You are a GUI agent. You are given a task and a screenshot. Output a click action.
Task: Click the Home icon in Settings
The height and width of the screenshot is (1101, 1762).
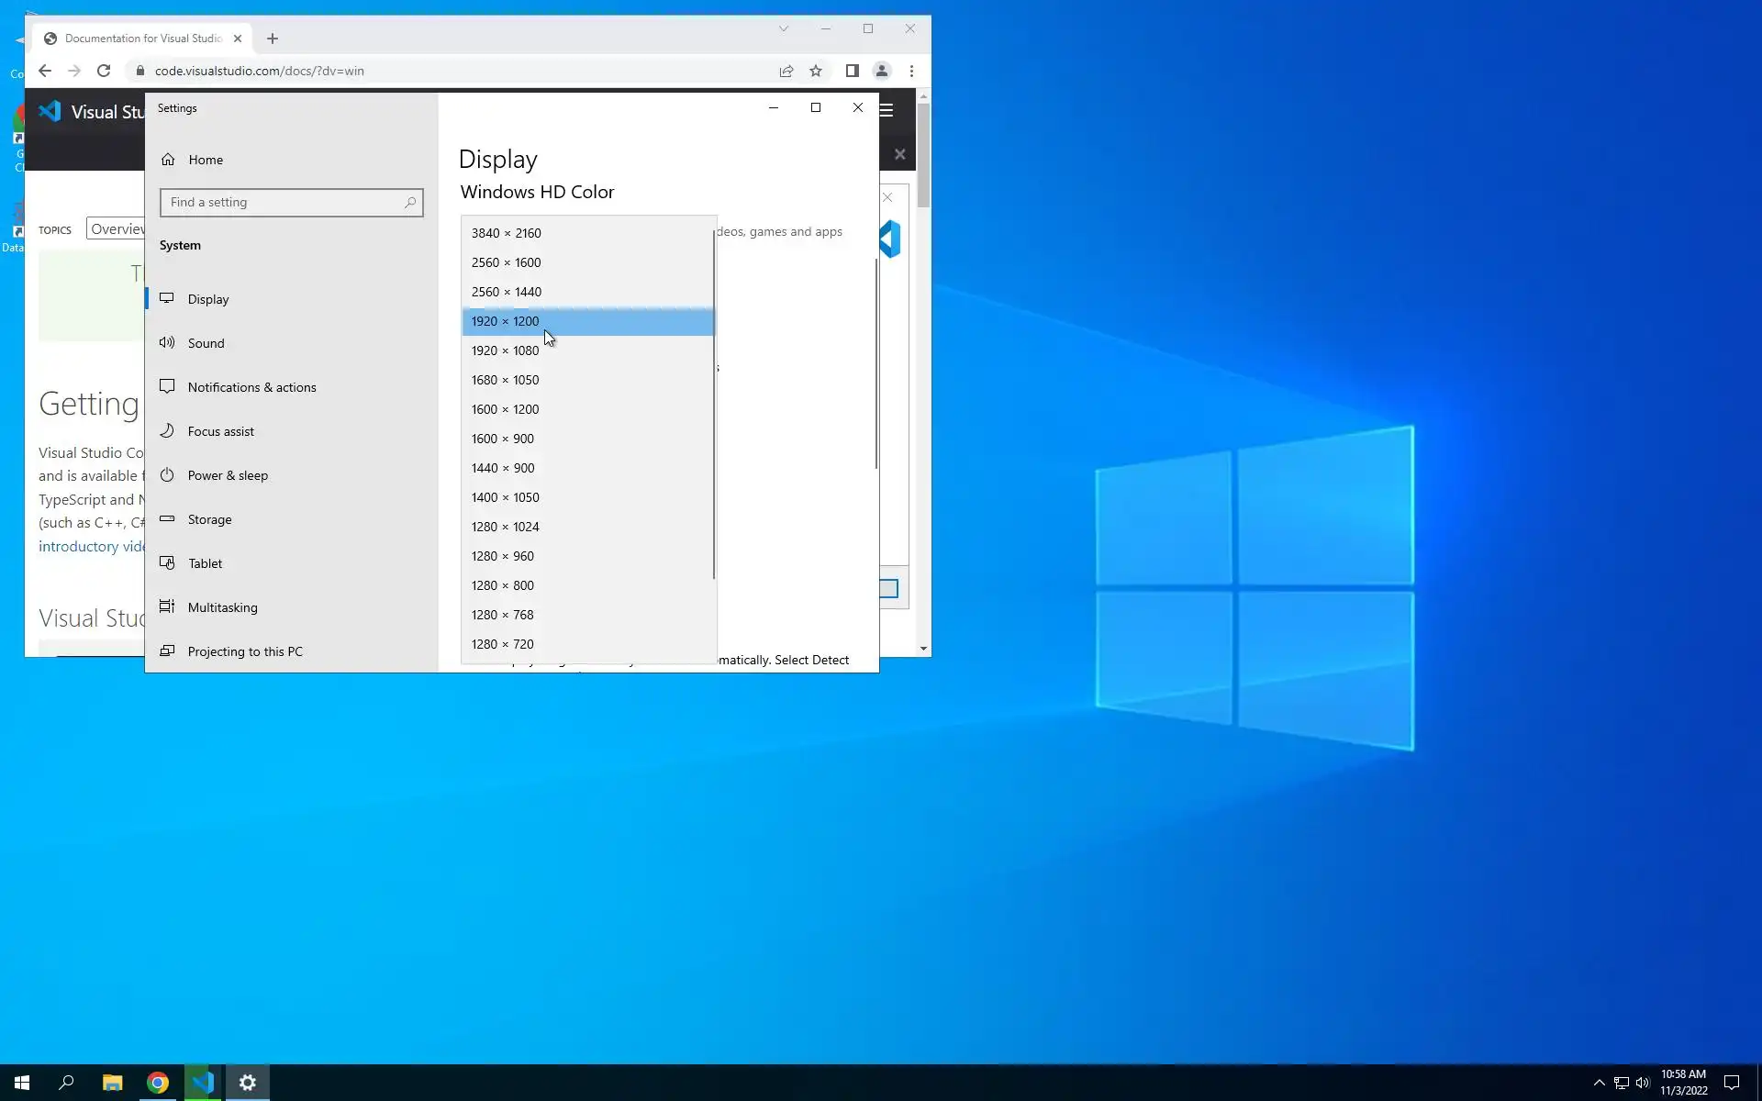click(x=168, y=160)
